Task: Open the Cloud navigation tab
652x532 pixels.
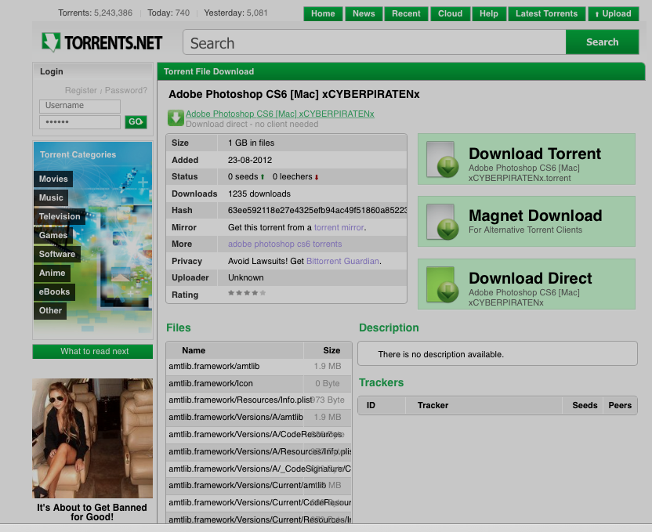Action: point(451,14)
